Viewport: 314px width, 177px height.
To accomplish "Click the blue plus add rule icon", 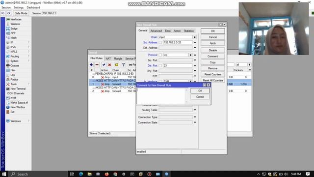I will (x=91, y=64).
